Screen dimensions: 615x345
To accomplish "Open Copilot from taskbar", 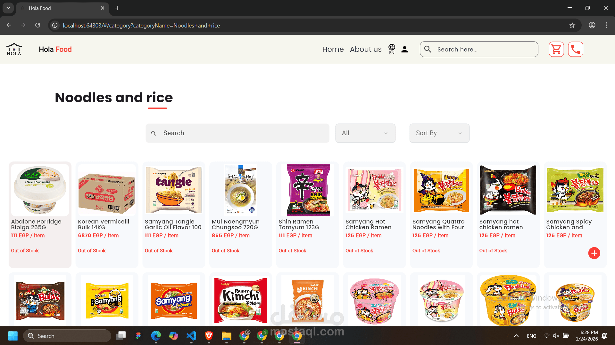I will pyautogui.click(x=174, y=336).
